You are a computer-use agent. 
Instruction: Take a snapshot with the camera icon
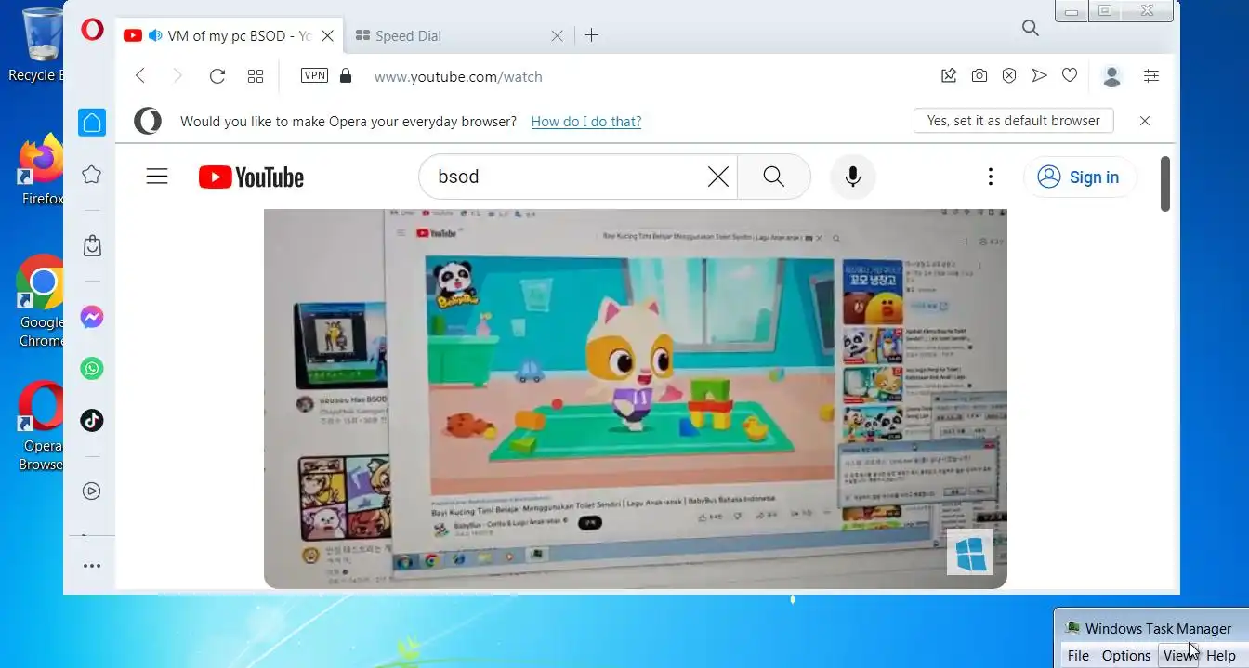(x=979, y=76)
